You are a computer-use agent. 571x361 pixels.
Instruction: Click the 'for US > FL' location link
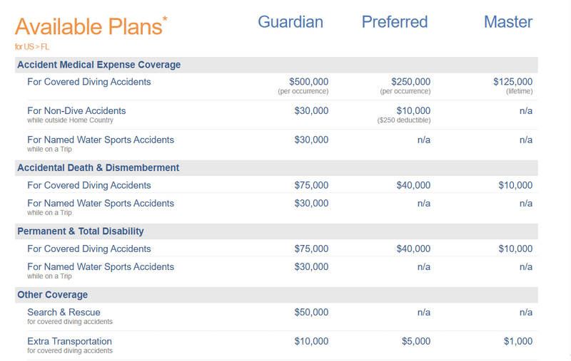pos(33,46)
